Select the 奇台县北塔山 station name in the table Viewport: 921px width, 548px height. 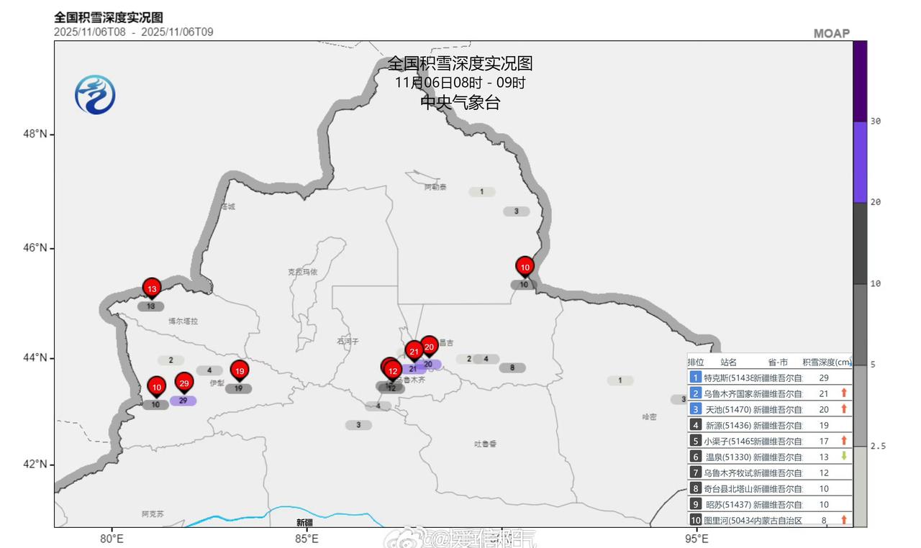[728, 488]
